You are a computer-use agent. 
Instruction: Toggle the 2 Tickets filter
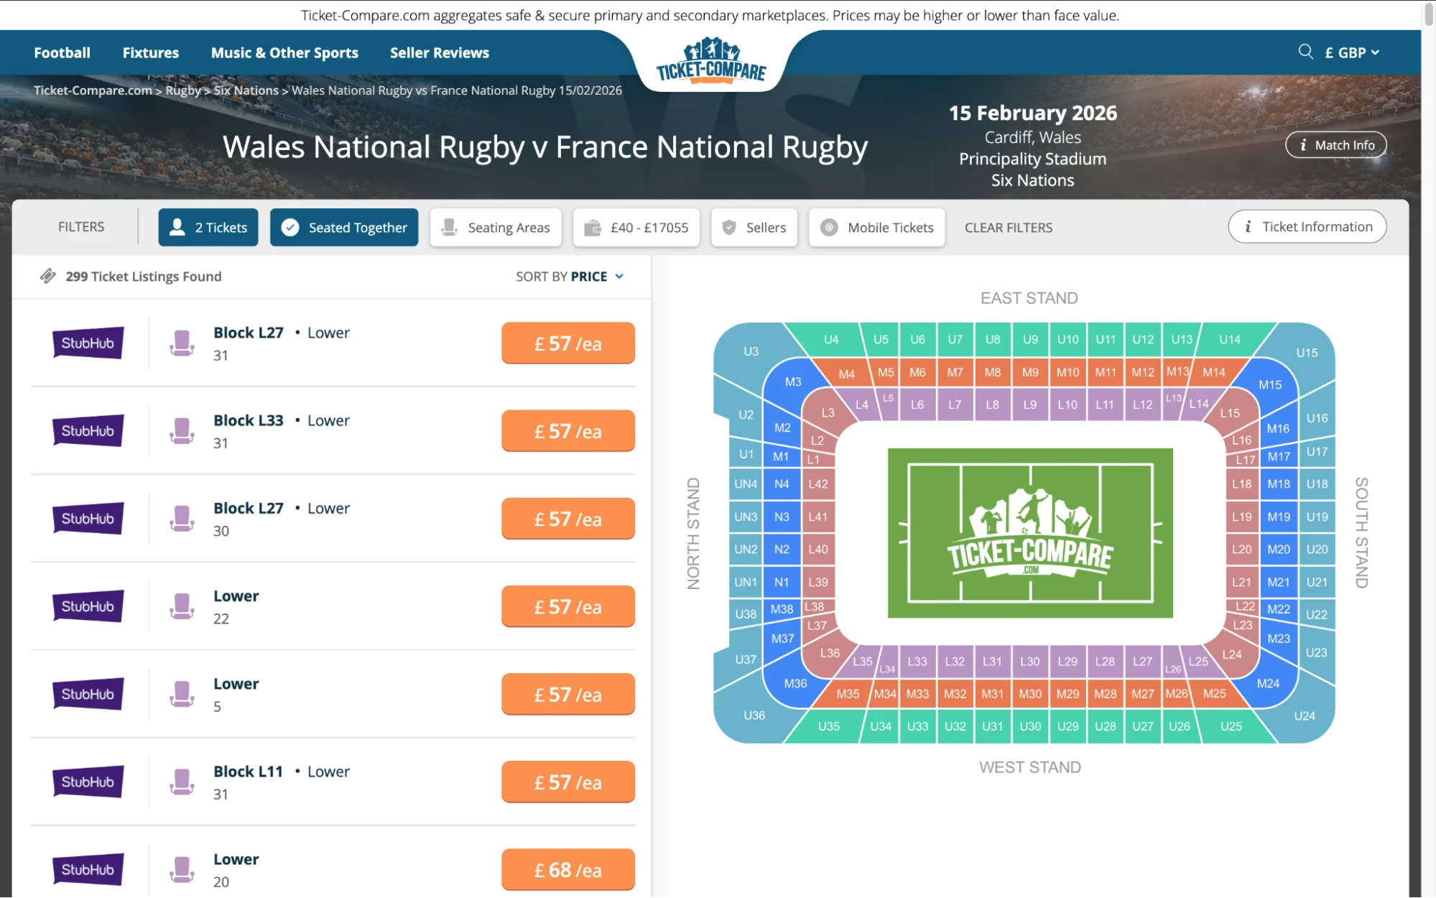208,227
